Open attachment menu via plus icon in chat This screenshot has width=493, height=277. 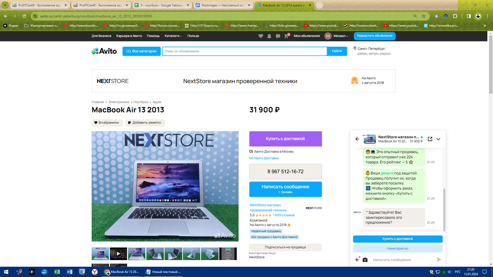[356, 260]
